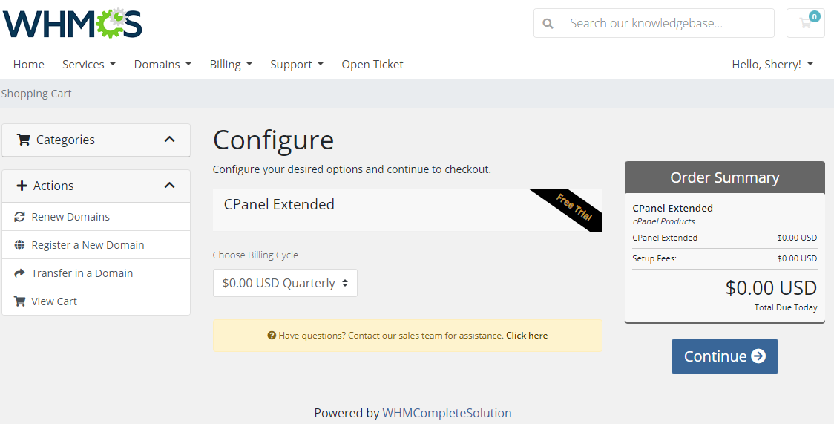Screen dimensions: 834x424
Task: Click the Total Due Today label
Action: pos(786,307)
